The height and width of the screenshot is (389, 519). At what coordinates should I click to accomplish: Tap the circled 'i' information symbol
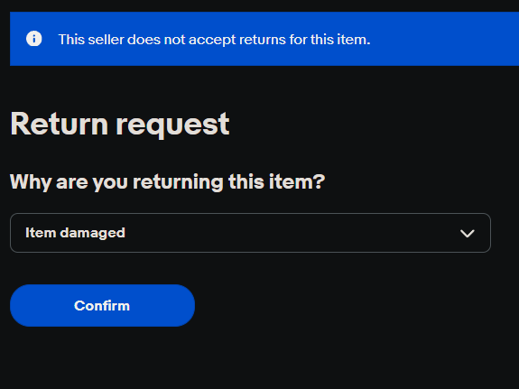[33, 39]
